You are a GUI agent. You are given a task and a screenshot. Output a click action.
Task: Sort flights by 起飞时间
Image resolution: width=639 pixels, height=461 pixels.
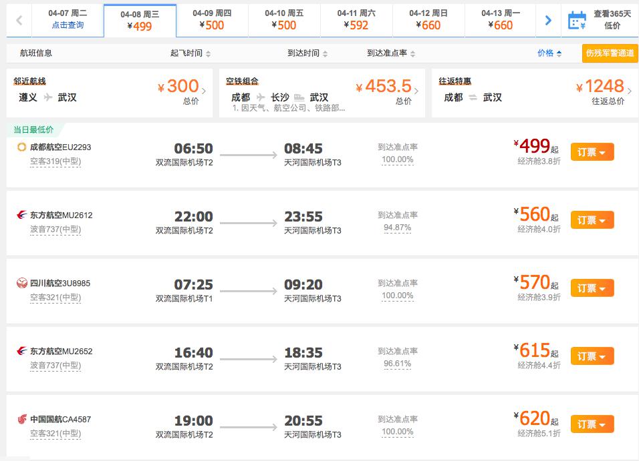(x=190, y=53)
